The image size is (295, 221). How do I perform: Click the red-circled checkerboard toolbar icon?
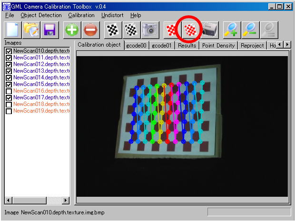click(190, 30)
